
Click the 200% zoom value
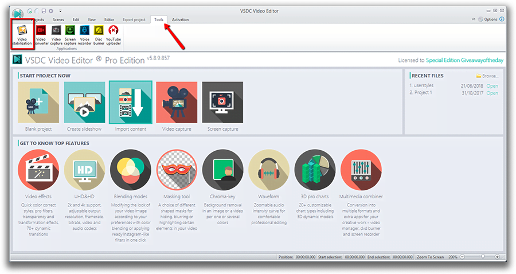point(453,257)
